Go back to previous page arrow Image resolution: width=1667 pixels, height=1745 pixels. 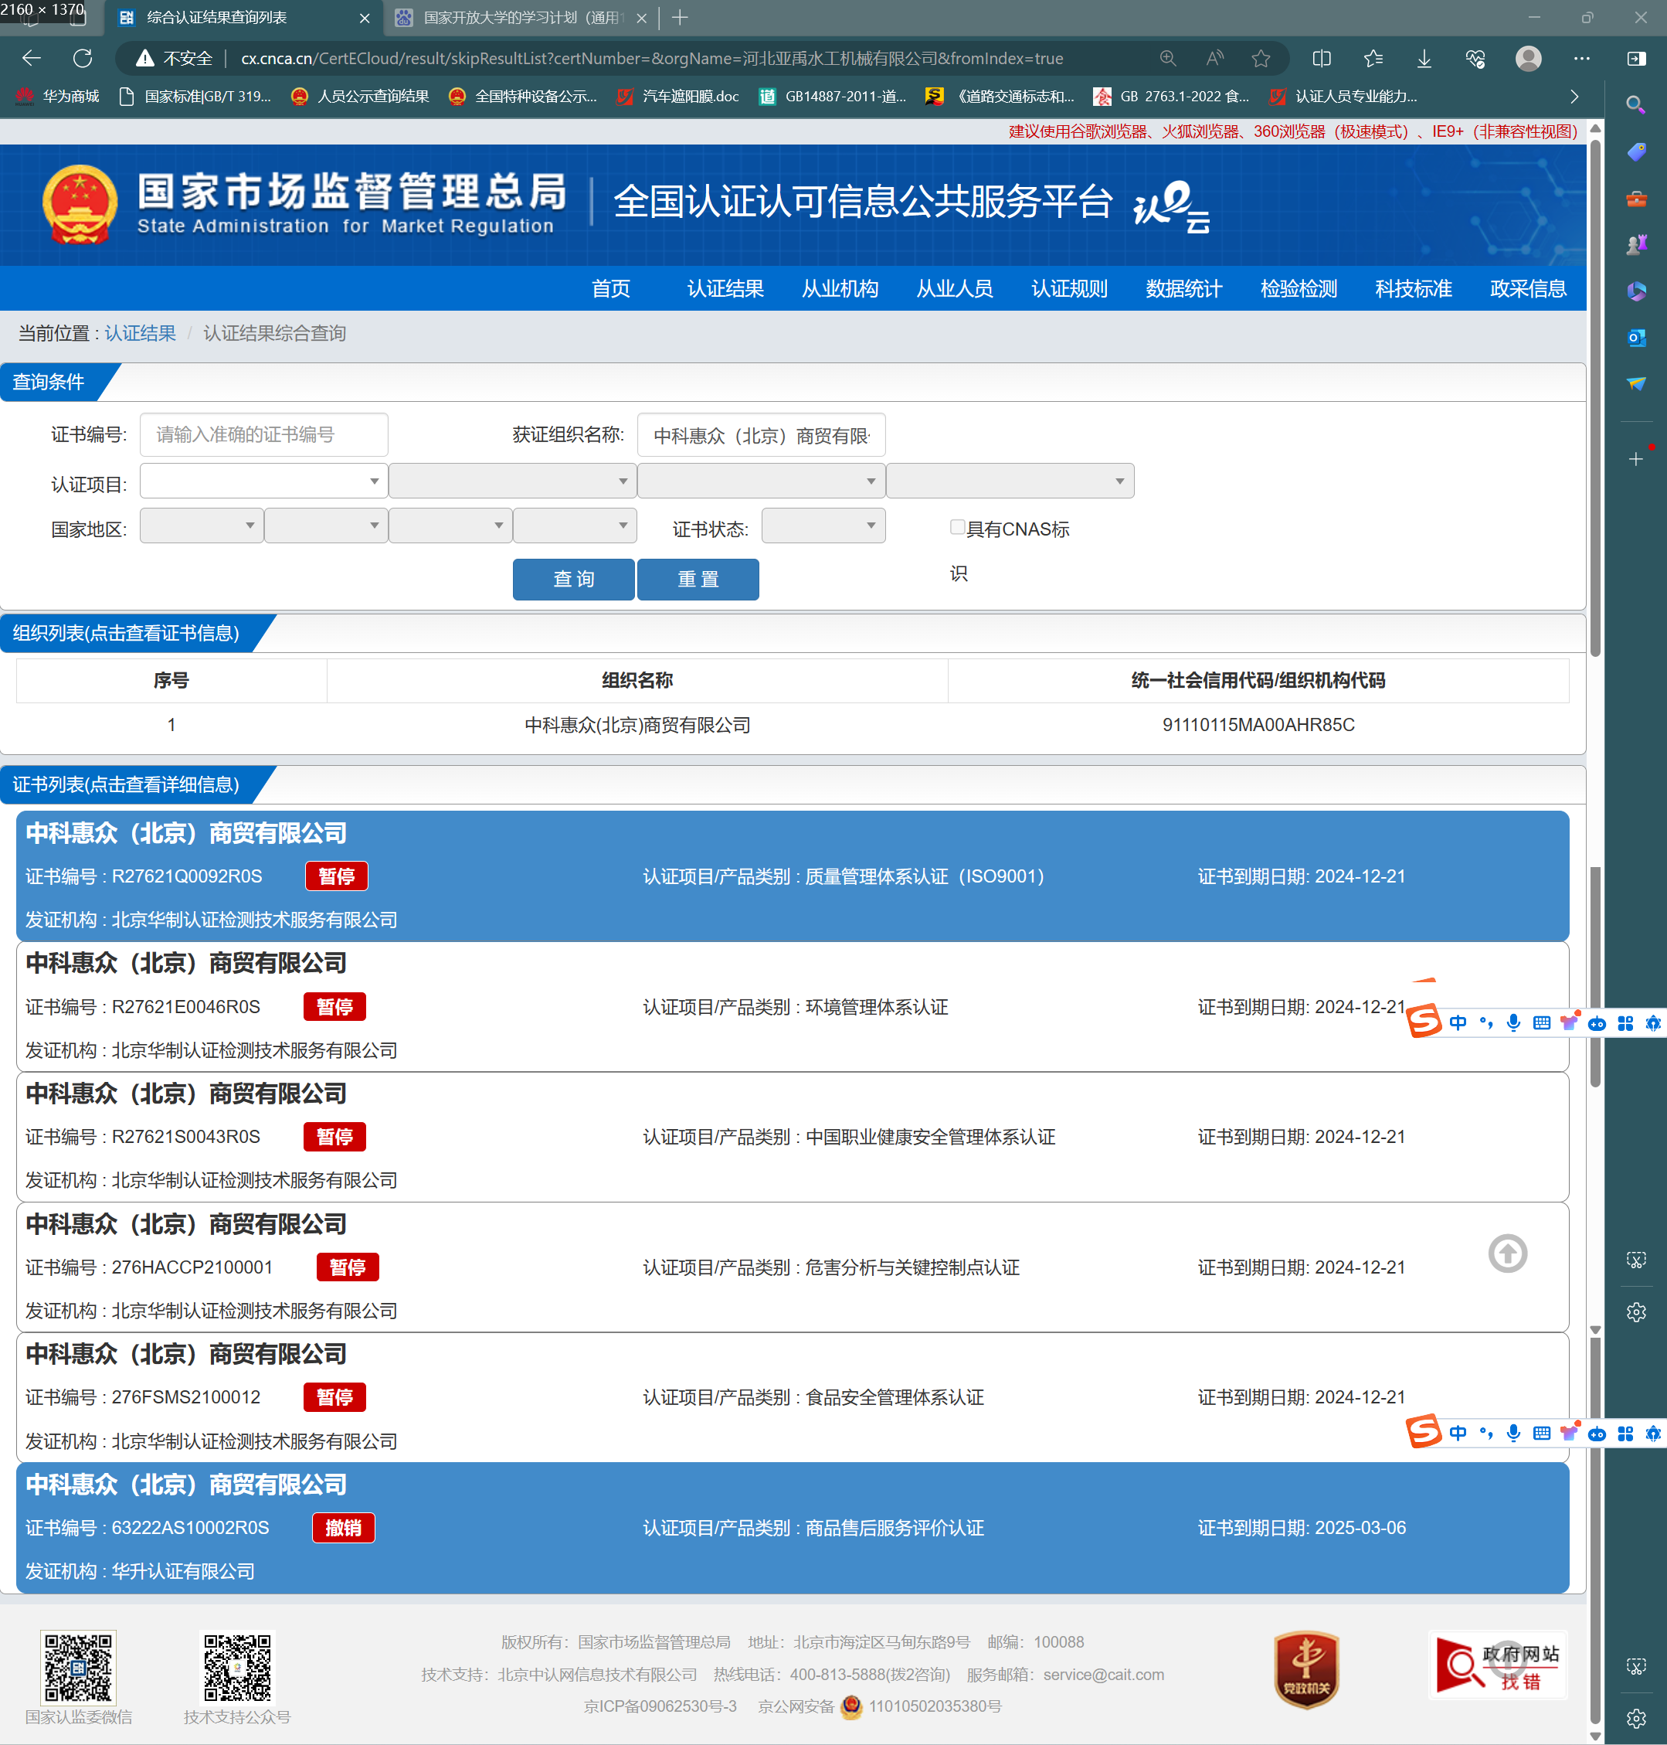(x=32, y=59)
